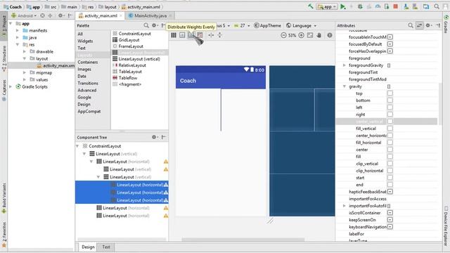Expand the manifests folder
This screenshot has height=253, width=450.
click(18, 30)
